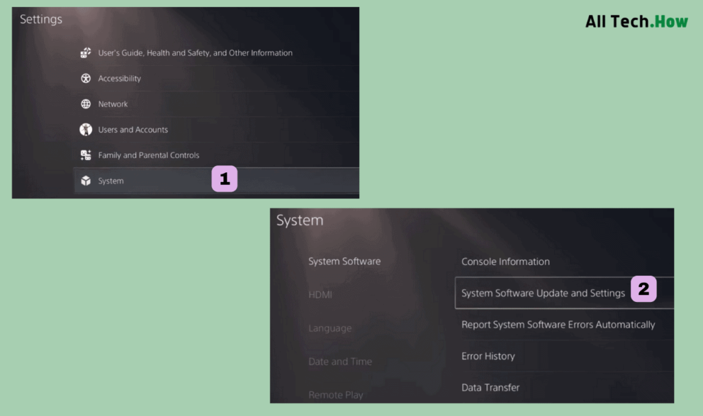Click the Accessibility icon
This screenshot has height=416, width=703.
[x=86, y=78]
